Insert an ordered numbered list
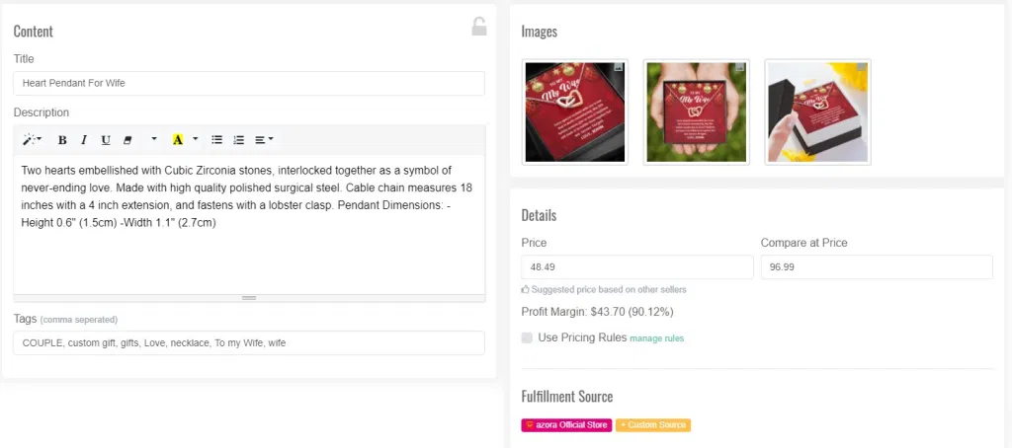The height and width of the screenshot is (448, 1012). [x=238, y=140]
